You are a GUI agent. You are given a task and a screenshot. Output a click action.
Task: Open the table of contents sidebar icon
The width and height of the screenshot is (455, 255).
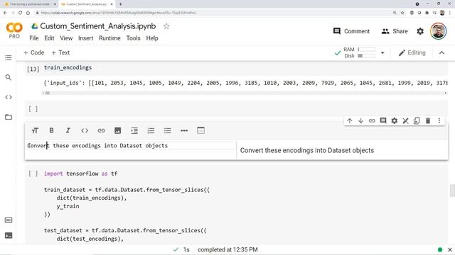[x=9, y=57]
